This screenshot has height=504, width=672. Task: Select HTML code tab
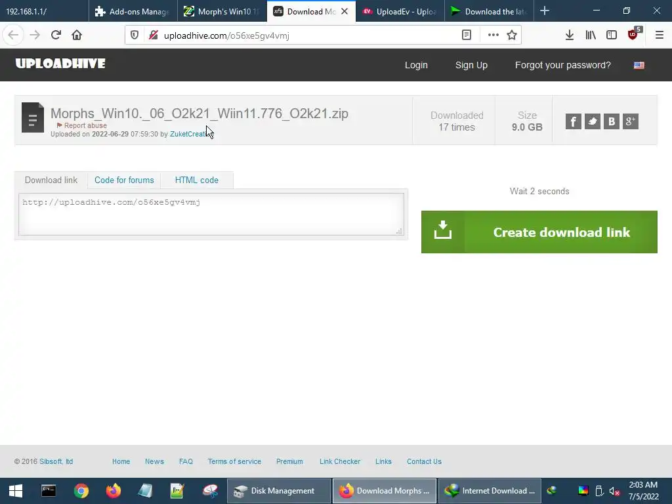click(x=197, y=180)
